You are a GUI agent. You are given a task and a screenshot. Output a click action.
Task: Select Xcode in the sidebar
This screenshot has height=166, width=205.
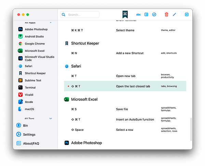pos(29,102)
